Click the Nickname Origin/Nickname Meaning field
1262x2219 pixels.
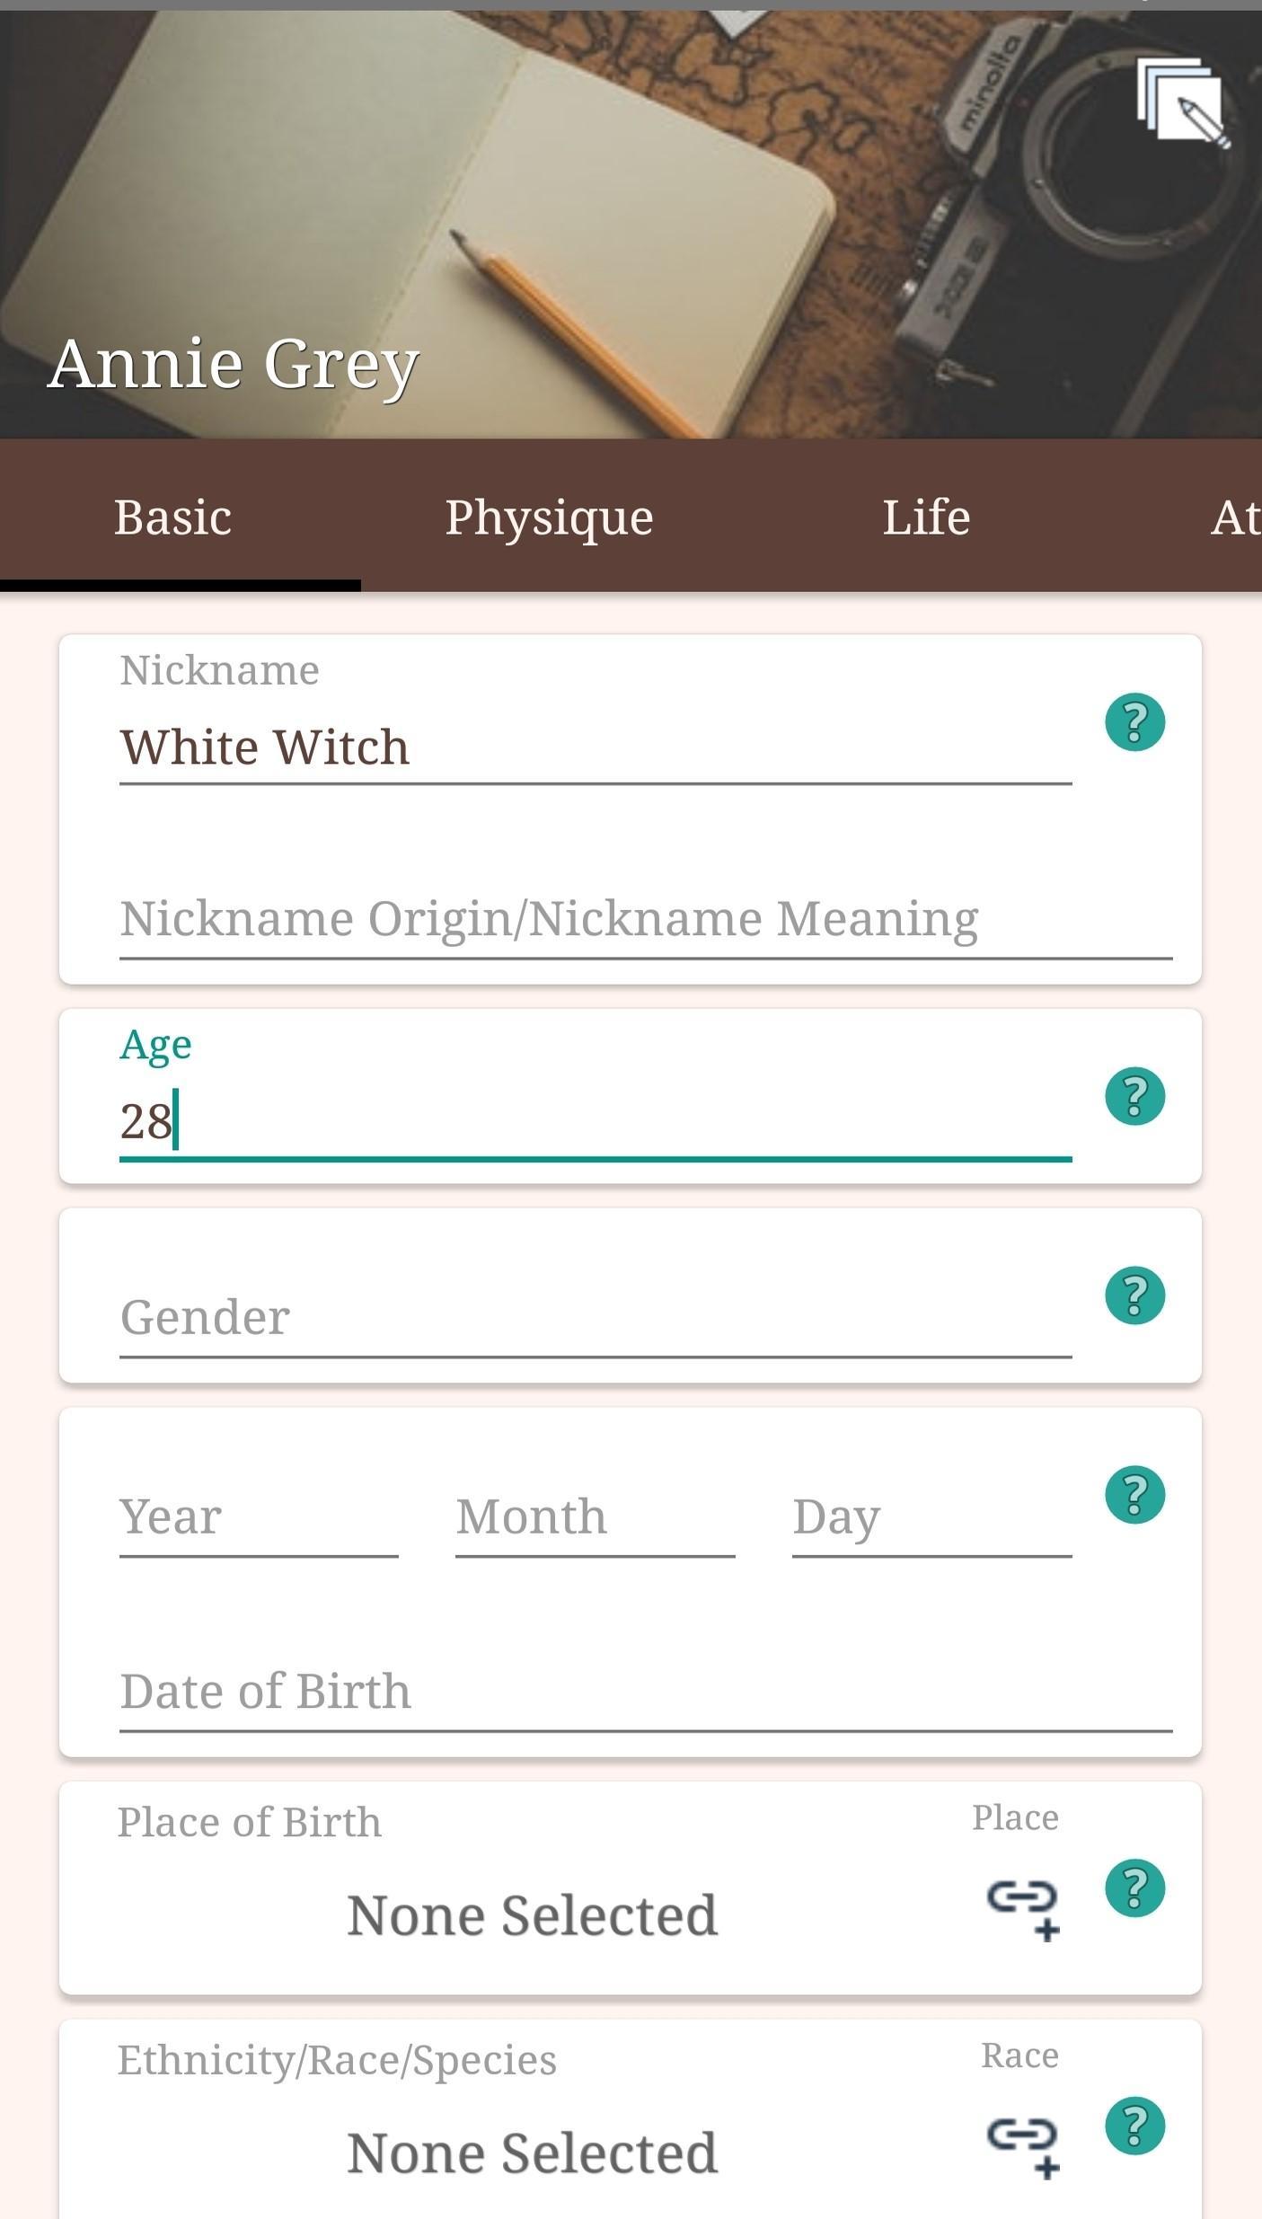[x=646, y=921]
